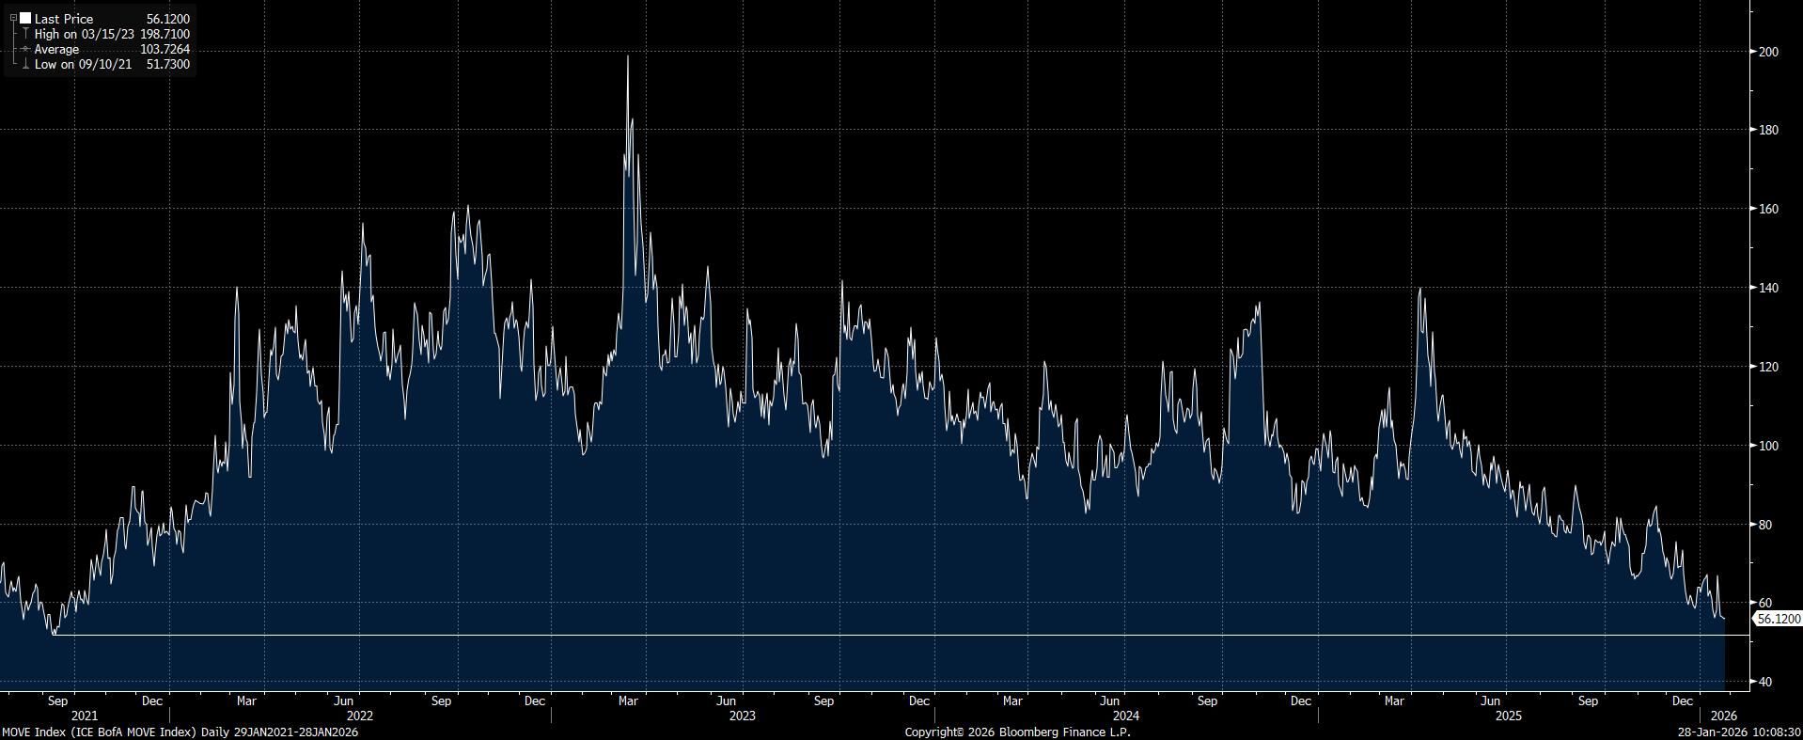Click the 180 label on the price axis
The image size is (1803, 740).
tap(1768, 130)
